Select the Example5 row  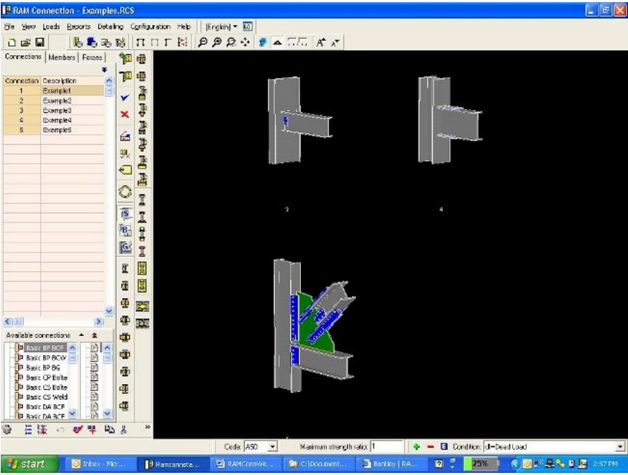[x=54, y=130]
